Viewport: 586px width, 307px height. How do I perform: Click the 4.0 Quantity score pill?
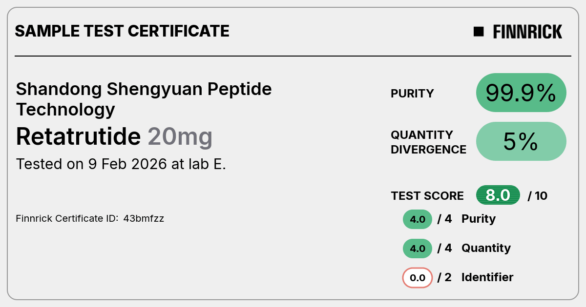tap(418, 249)
